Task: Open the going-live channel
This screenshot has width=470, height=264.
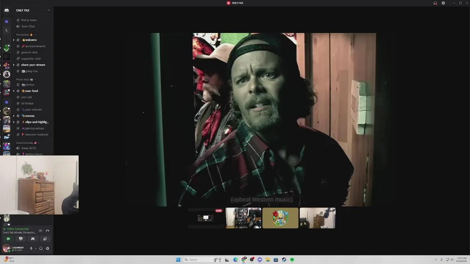Action: [x=32, y=71]
